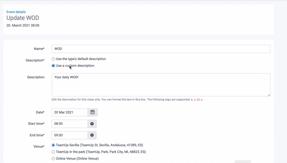Focus the Description text area
This screenshot has width=287, height=163.
[x=161, y=85]
